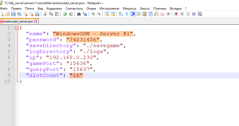Screen dimensions: 239x126
Task: Click the Redo arrow icon
Action: coord(71,14)
